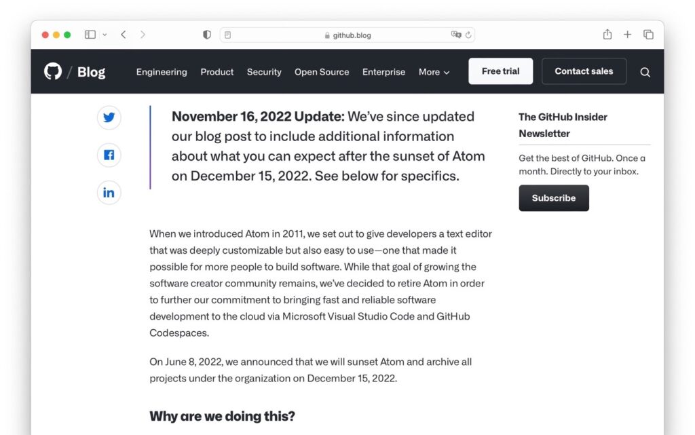Expand the More navigation menu
This screenshot has width=695, height=435.
pyautogui.click(x=434, y=72)
